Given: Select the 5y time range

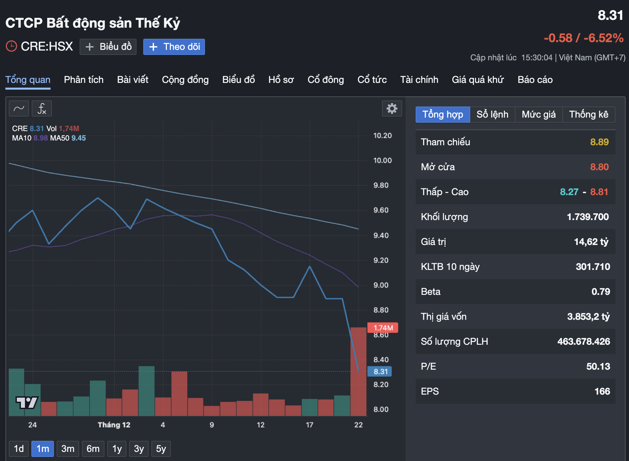Looking at the screenshot, I should 161,449.
